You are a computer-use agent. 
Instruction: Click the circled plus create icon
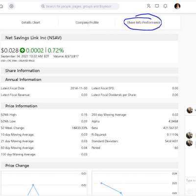pos(11,6)
